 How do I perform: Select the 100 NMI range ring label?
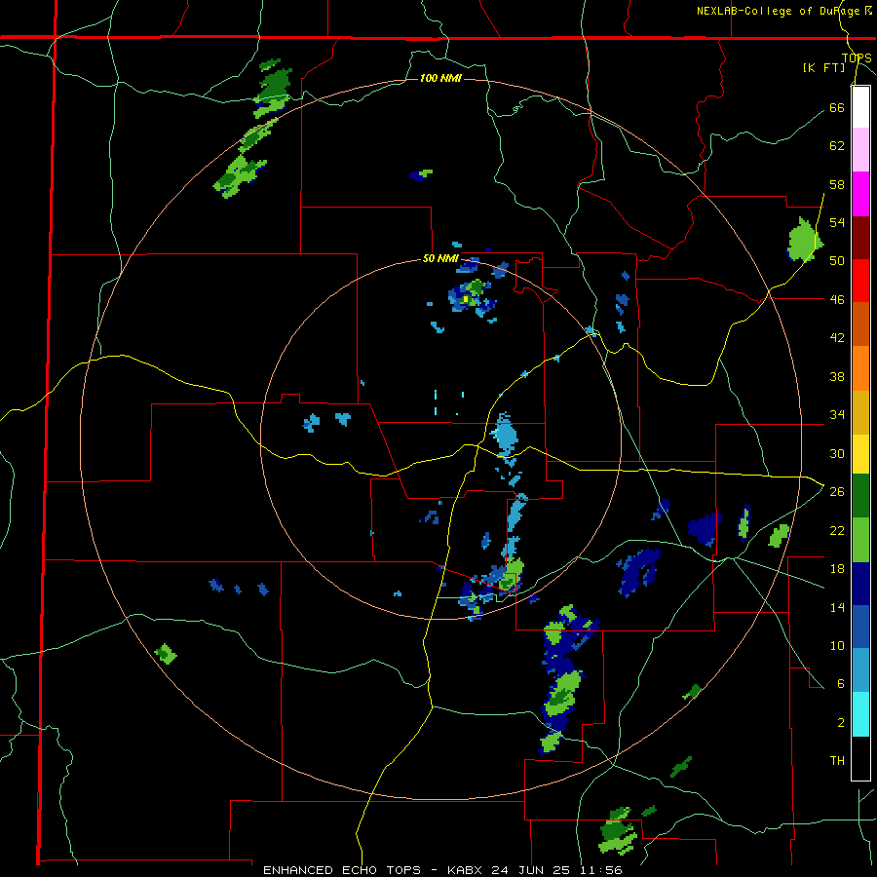440,78
